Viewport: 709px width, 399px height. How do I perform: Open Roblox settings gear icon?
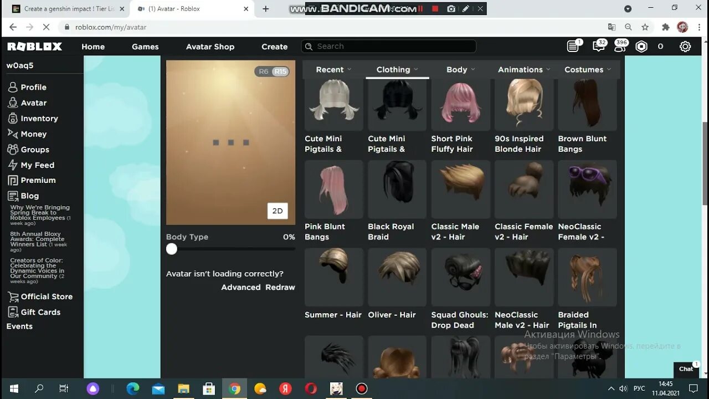click(685, 47)
